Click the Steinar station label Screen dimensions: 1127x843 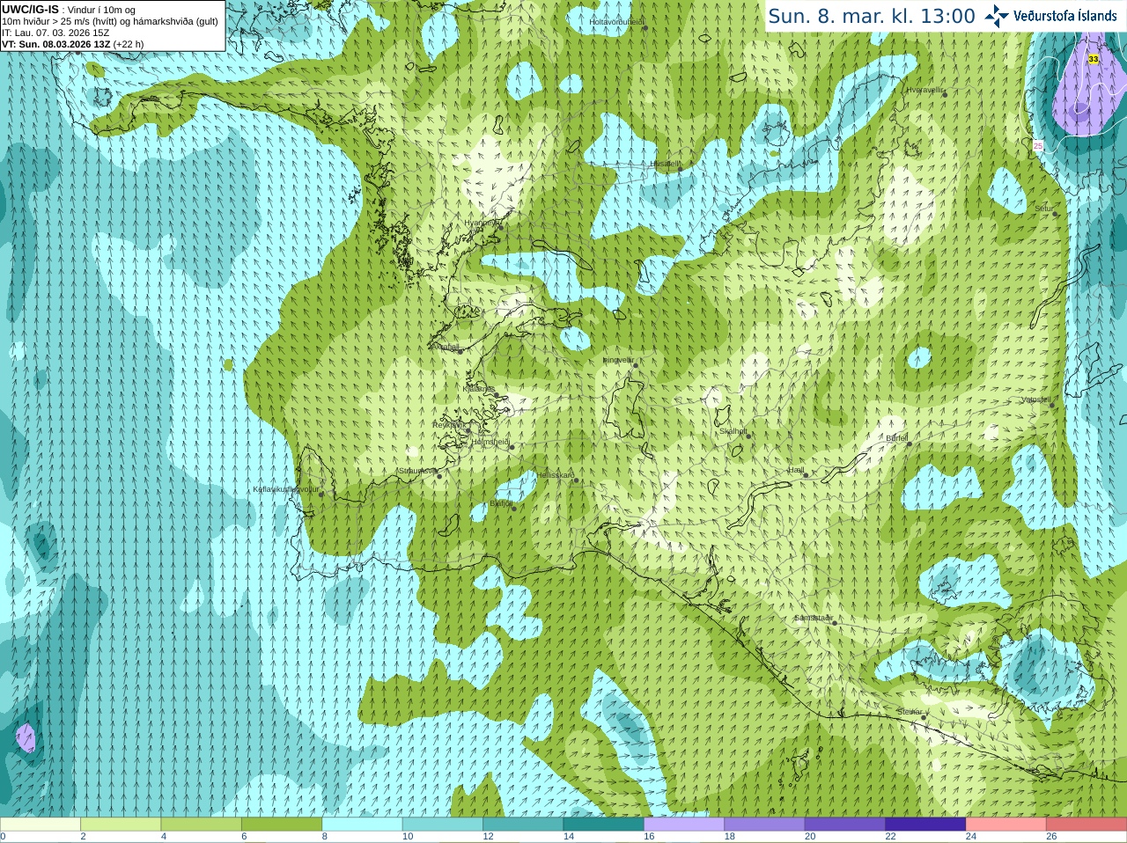coord(910,712)
